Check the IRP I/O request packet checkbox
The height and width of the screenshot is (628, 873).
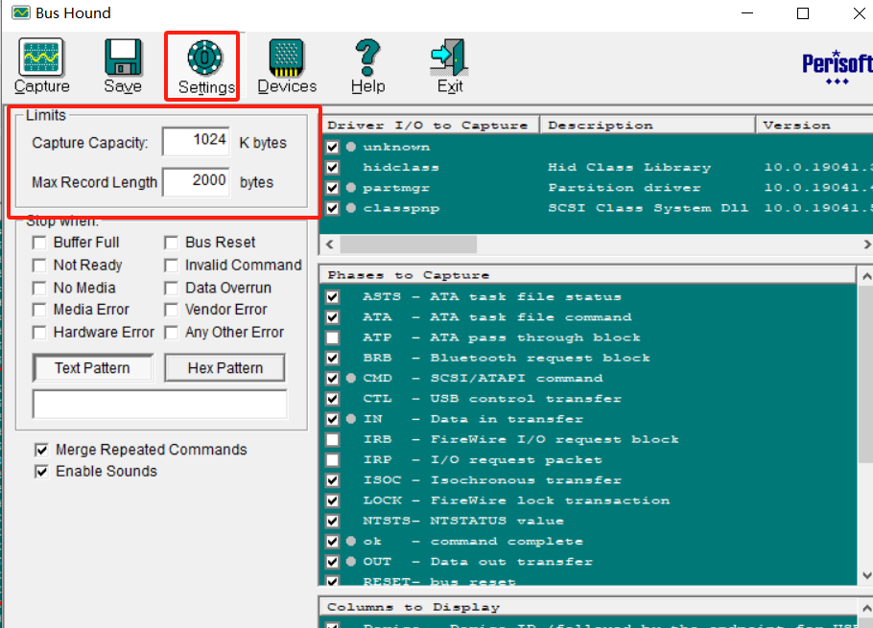[332, 460]
